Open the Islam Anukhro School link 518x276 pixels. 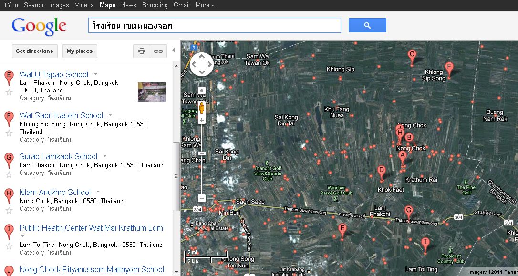(x=55, y=192)
